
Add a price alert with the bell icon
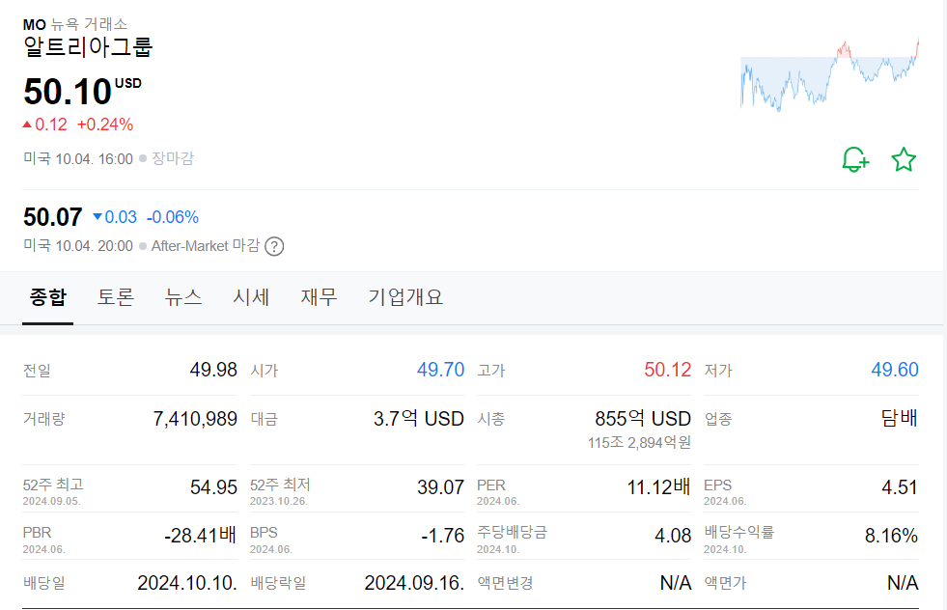[x=855, y=159]
